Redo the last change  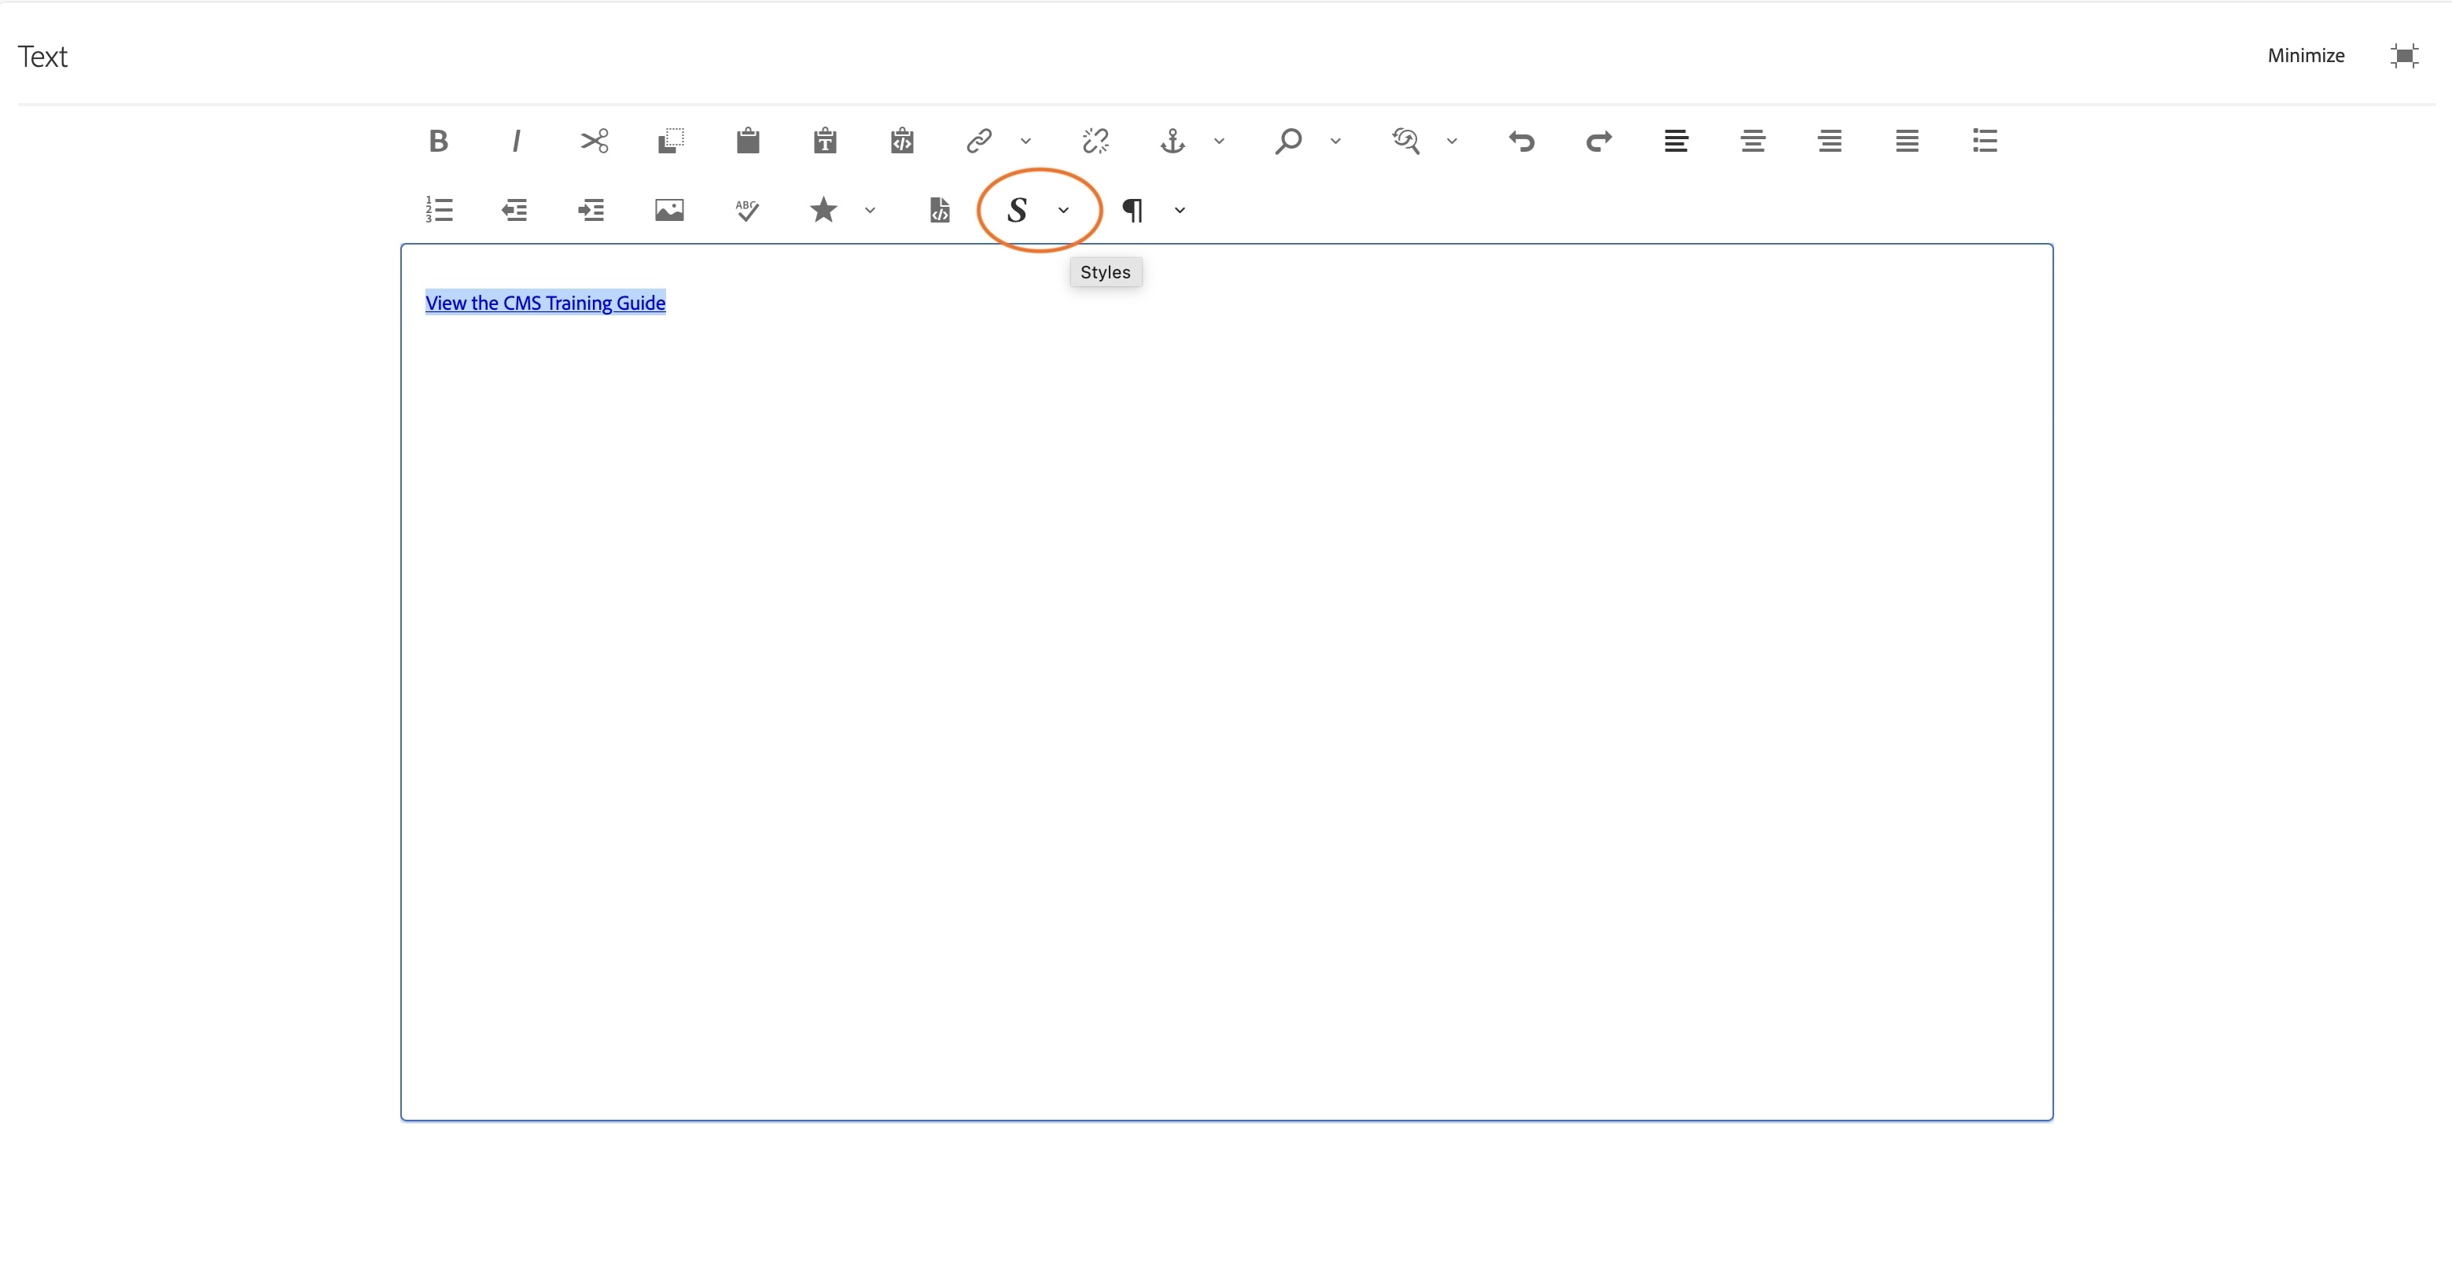coord(1598,141)
